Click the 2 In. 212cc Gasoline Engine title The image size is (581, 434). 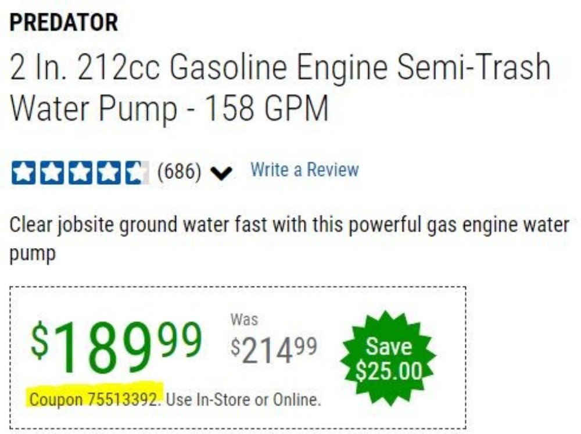point(280,67)
